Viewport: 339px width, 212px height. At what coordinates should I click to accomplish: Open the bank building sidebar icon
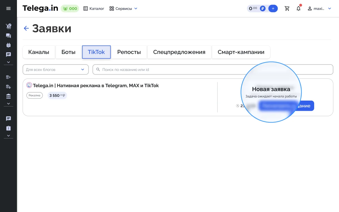8,96
